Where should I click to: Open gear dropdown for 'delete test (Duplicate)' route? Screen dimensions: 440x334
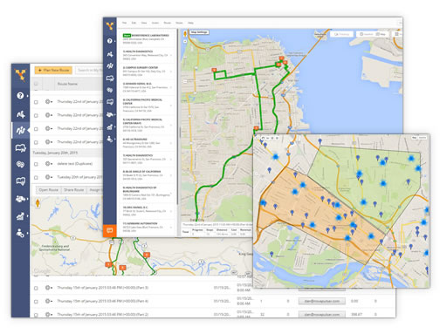coord(48,164)
